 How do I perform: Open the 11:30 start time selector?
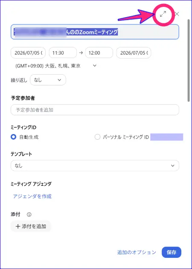tap(63, 53)
